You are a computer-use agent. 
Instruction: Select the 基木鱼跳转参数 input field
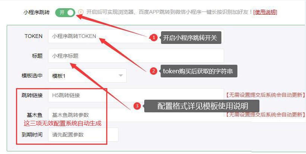point(136,115)
